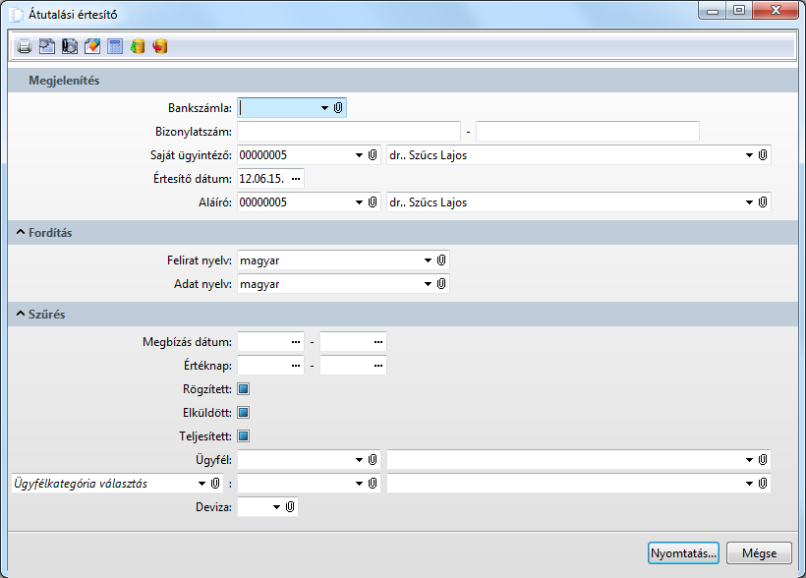Open the Felirat nyelv language dropdown
The image size is (806, 578).
point(428,260)
